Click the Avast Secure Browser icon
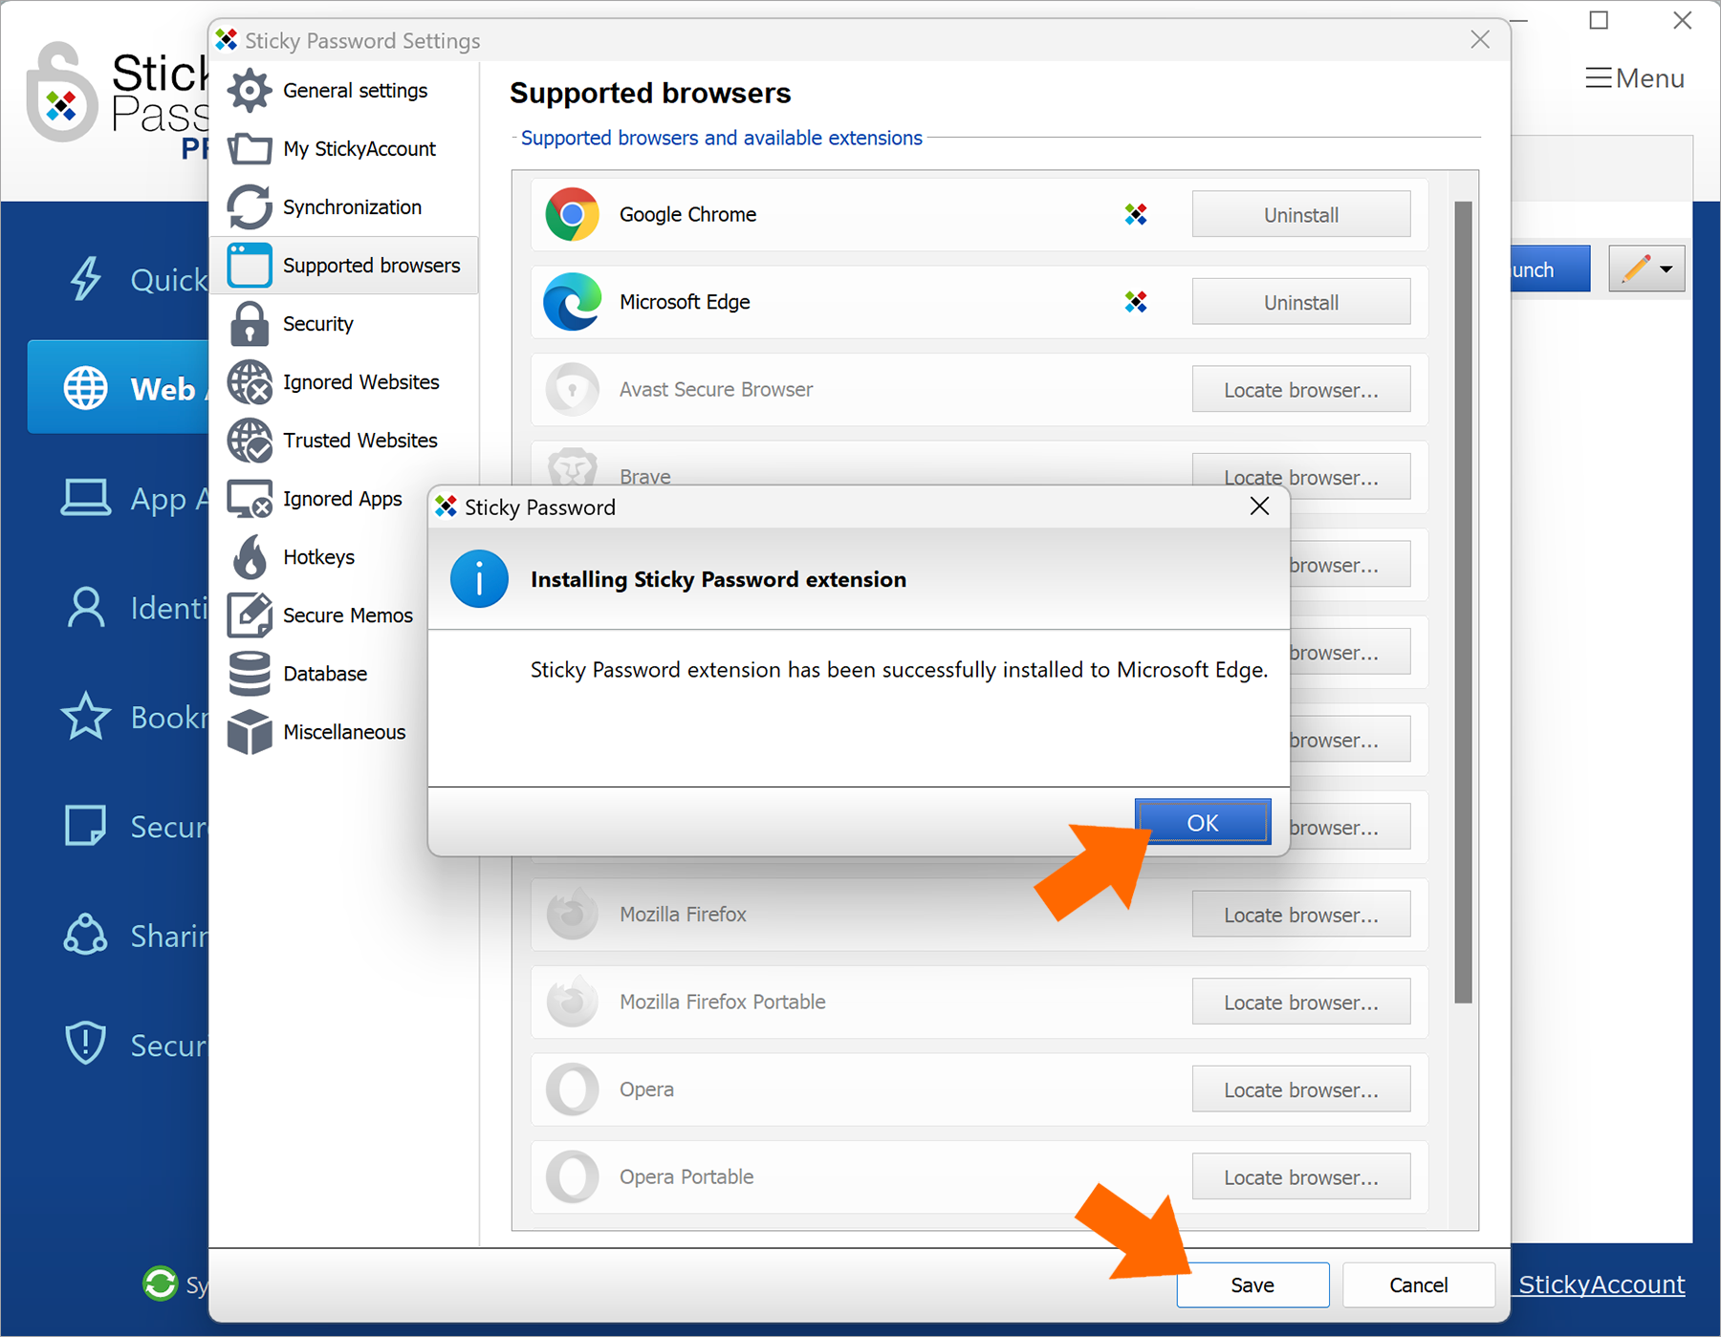This screenshot has width=1721, height=1337. pos(572,389)
